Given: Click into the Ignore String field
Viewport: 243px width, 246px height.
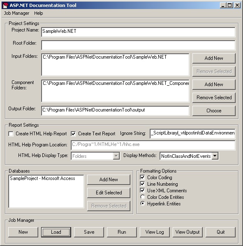Looking at the screenshot, I should coord(192,134).
